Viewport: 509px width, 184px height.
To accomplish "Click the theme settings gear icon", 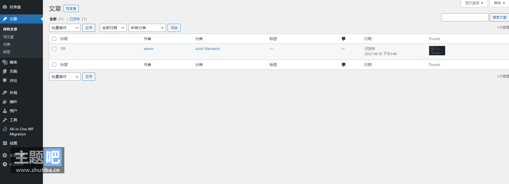I will pyautogui.click(x=5, y=155).
